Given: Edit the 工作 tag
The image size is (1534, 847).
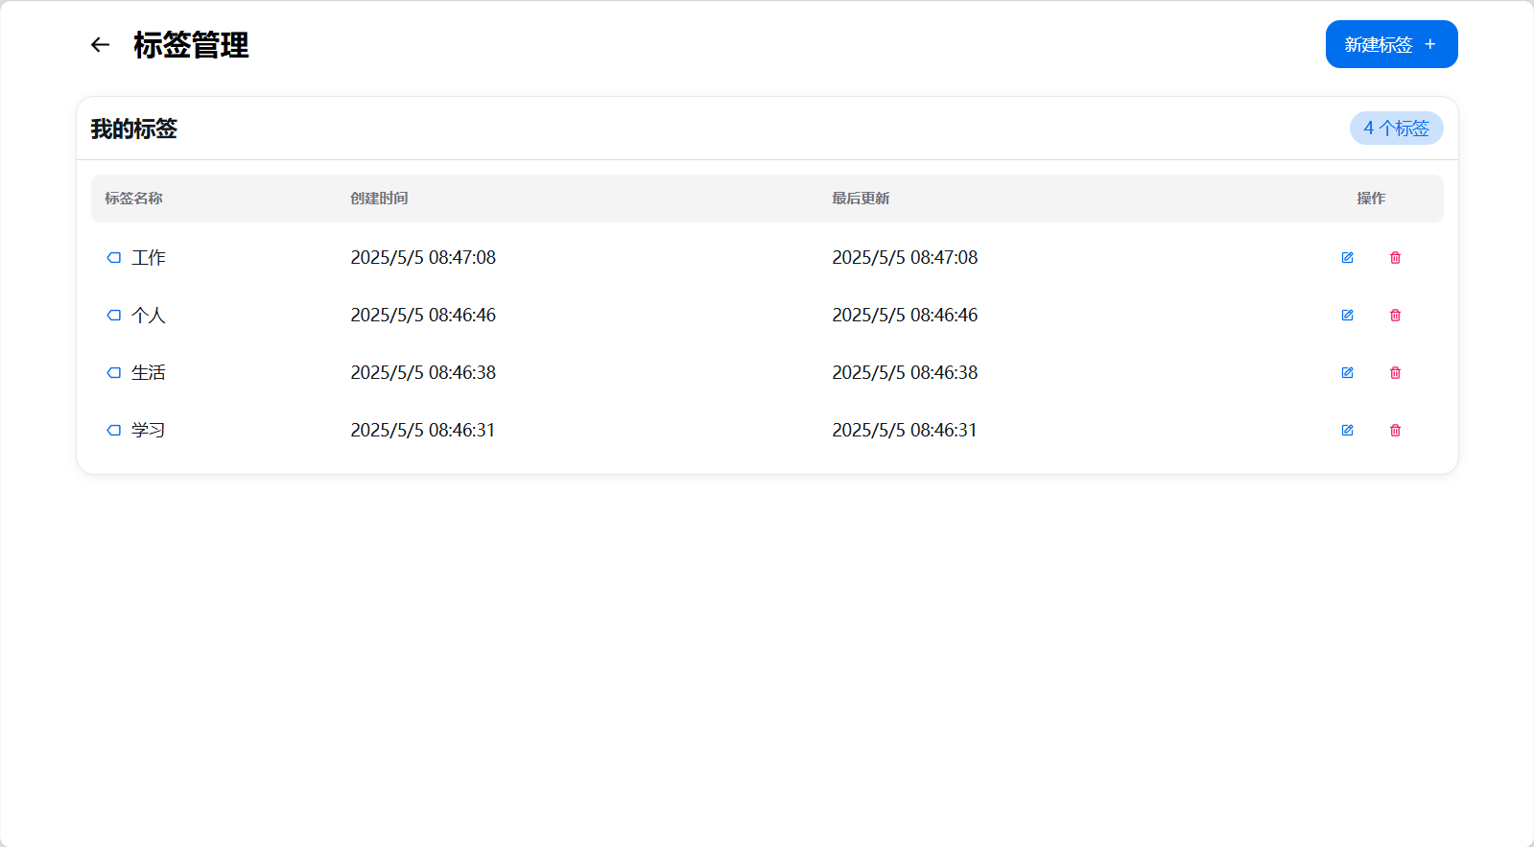Looking at the screenshot, I should [x=1347, y=257].
